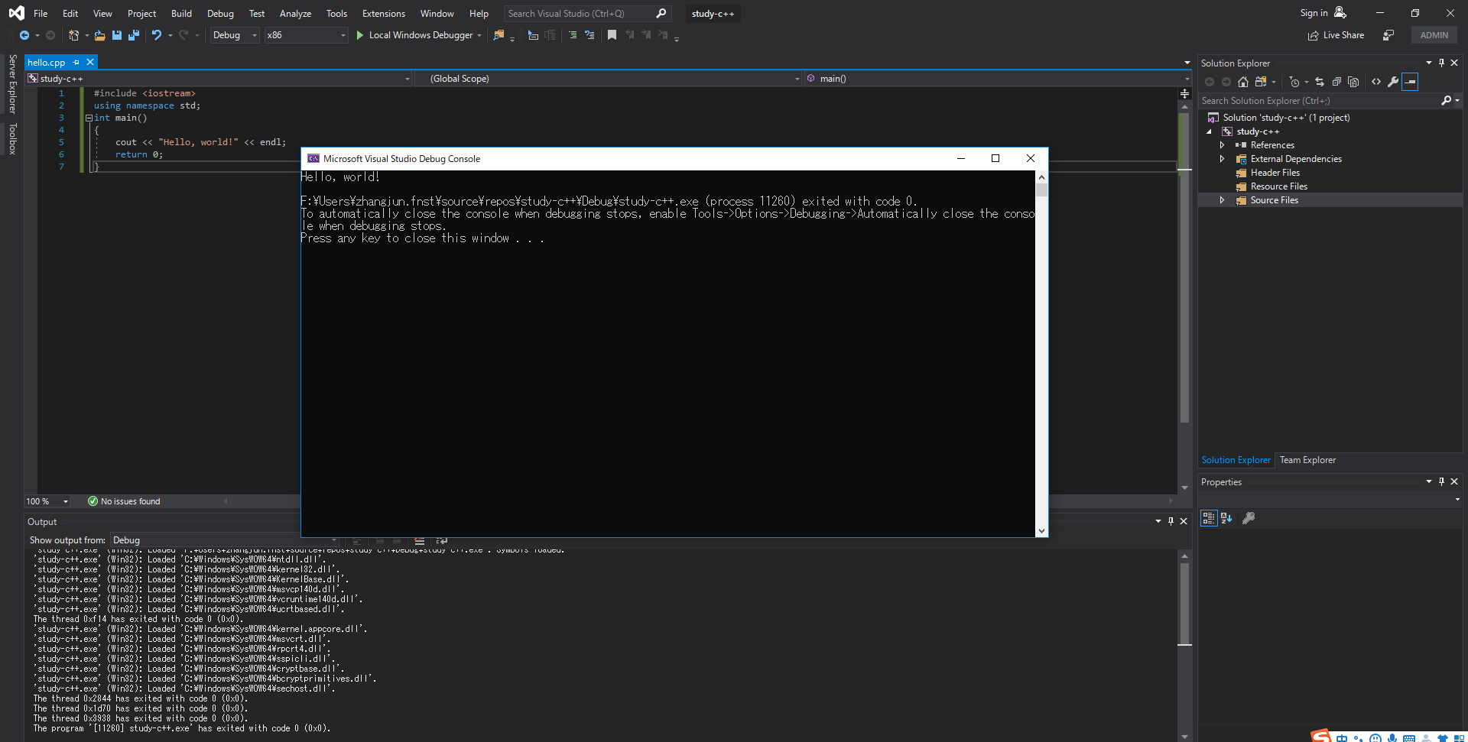Viewport: 1468px width, 742px height.
Task: Toggle Preview Selected Items in Solution Explorer
Action: 1410,82
